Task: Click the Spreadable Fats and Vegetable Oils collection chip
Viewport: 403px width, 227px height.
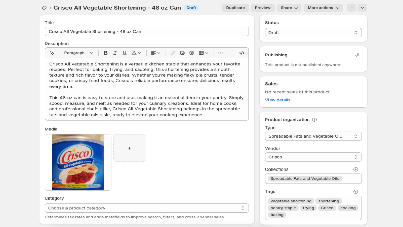Action: click(x=305, y=179)
